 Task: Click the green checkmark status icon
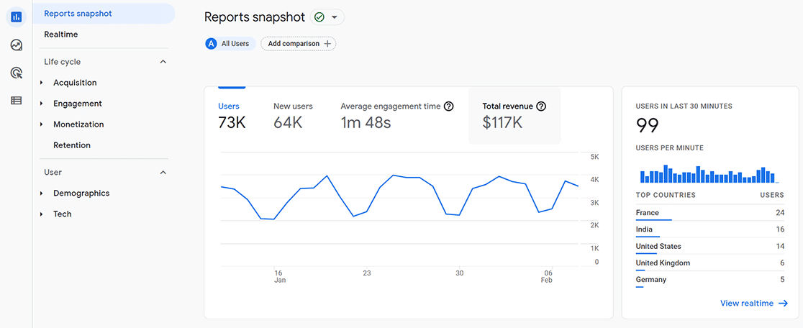pos(319,17)
